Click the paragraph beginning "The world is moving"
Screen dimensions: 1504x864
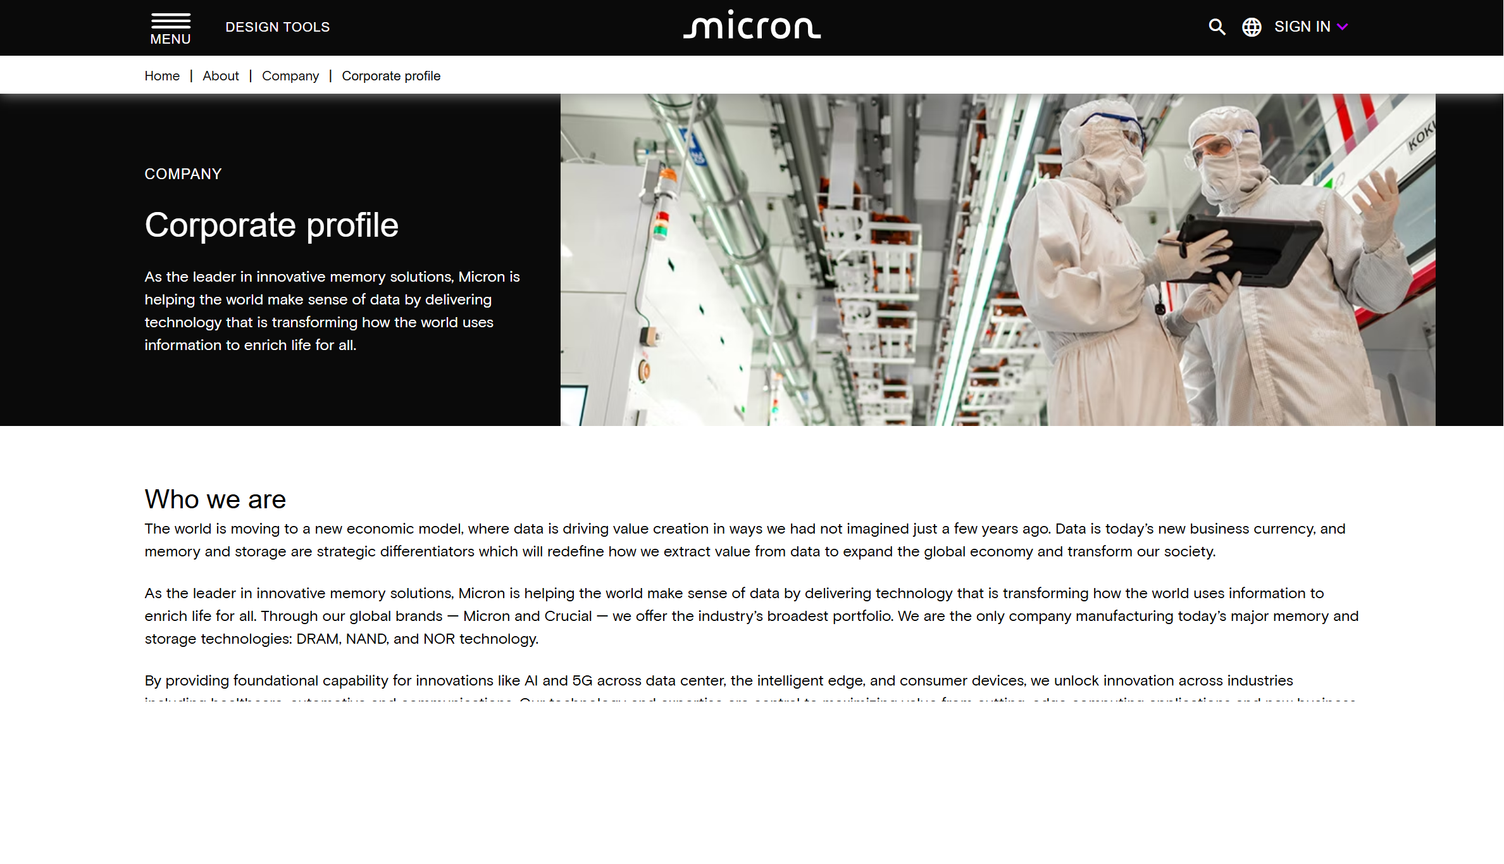tap(745, 540)
